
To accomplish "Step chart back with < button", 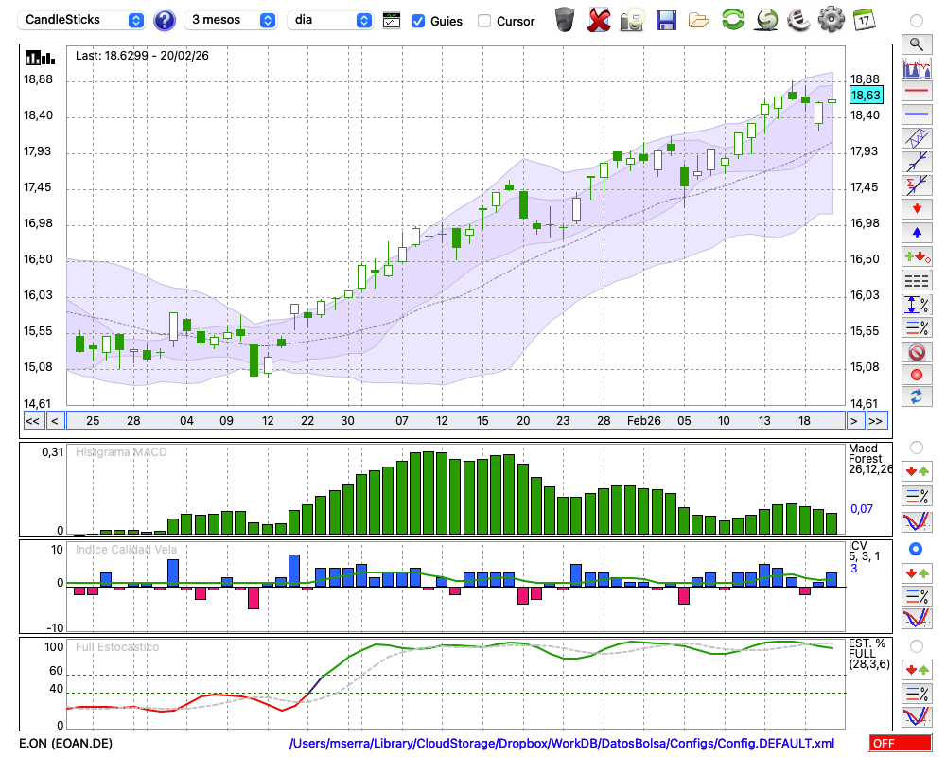I will (x=55, y=421).
